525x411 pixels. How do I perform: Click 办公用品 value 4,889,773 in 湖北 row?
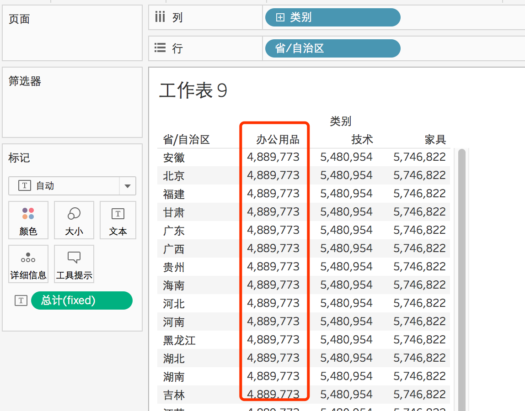[x=273, y=358]
